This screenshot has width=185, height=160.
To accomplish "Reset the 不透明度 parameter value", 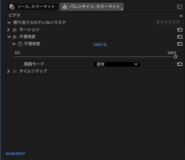I will 180,44.
